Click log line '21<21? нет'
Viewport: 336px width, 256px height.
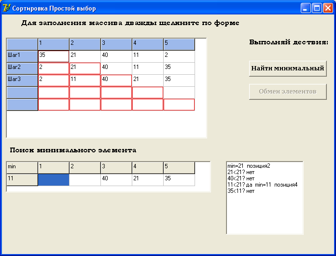pos(241,172)
